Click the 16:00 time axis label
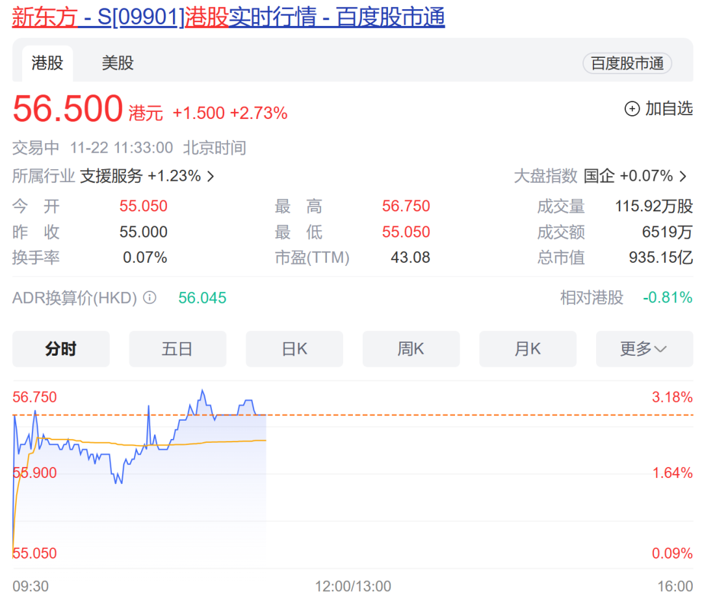The width and height of the screenshot is (702, 599). (x=675, y=586)
